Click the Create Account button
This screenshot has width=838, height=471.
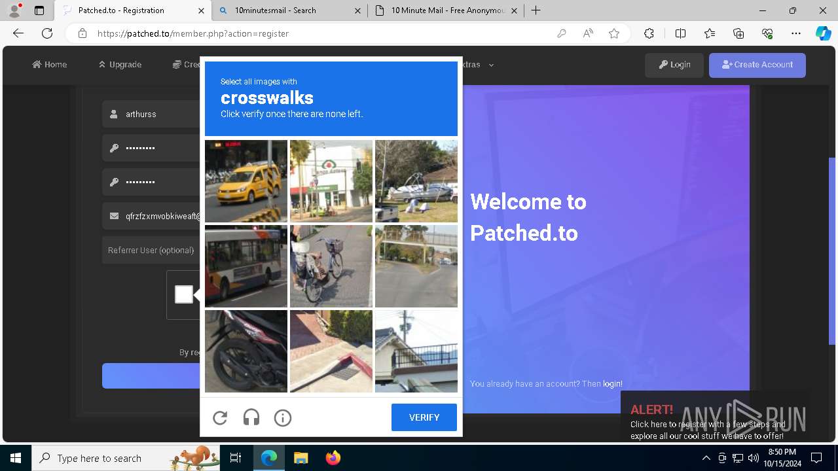[757, 65]
